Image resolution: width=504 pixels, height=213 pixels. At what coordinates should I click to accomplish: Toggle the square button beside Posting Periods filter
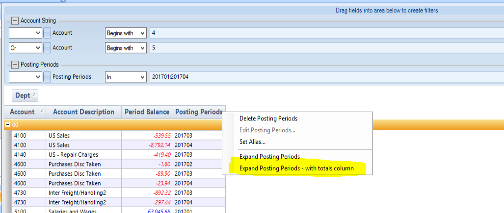[x=47, y=77]
